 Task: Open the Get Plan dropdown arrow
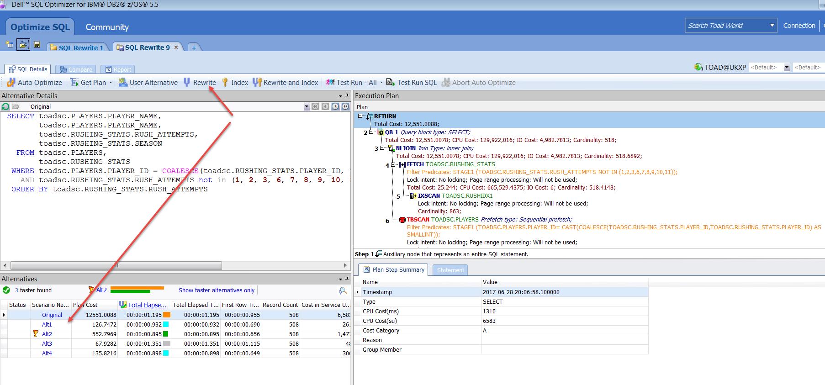(x=111, y=83)
